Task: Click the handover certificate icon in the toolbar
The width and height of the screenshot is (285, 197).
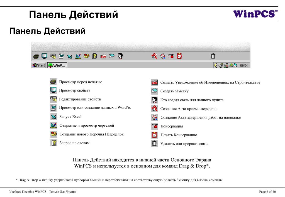Action: click(154, 56)
